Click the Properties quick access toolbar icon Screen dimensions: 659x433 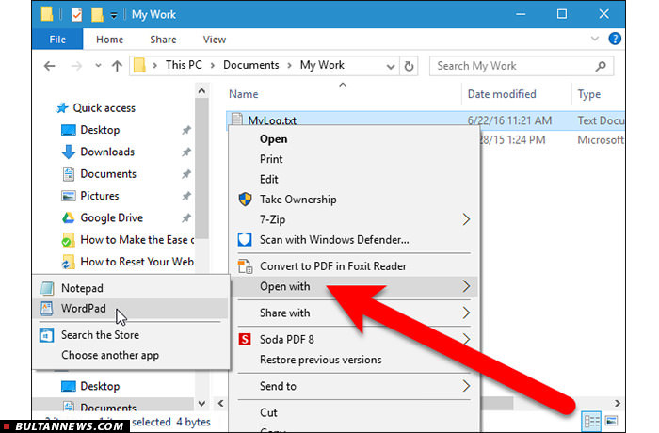coord(76,15)
